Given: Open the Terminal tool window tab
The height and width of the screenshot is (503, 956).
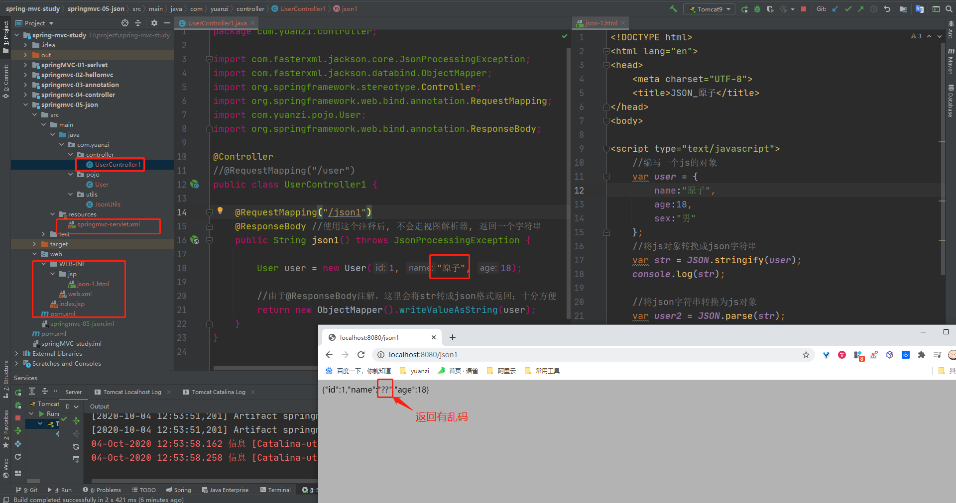Looking at the screenshot, I should [x=275, y=490].
